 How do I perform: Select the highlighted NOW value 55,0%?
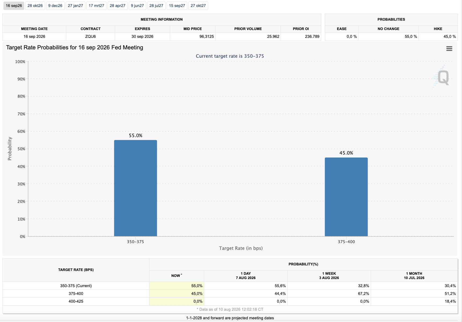tap(197, 286)
